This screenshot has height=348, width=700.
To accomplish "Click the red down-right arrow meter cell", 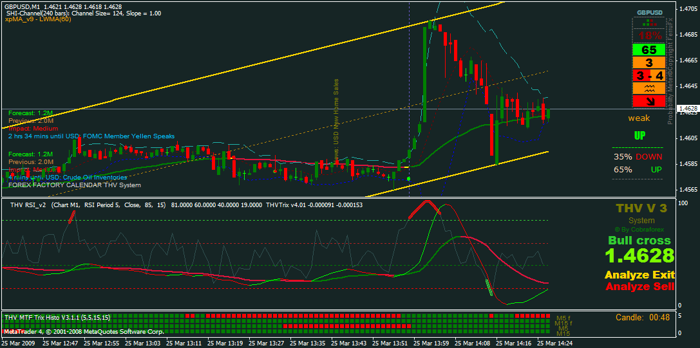I will coord(648,101).
